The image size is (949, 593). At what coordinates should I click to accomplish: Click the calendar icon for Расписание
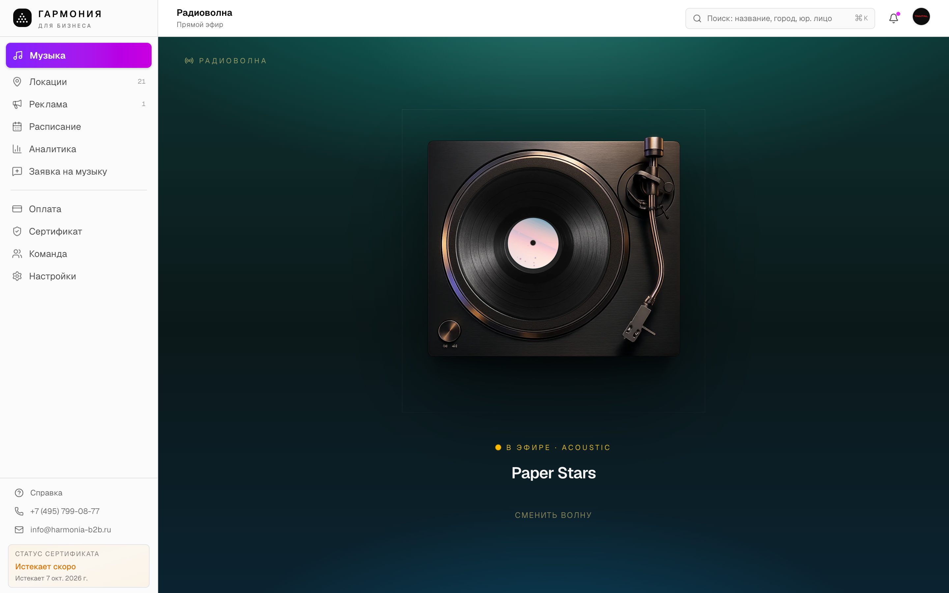(17, 126)
